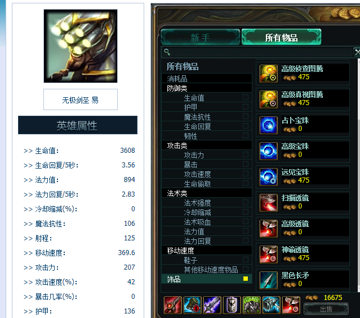Pick the 远见宝珠 orb icon
The width and height of the screenshot is (360, 318).
point(268,177)
